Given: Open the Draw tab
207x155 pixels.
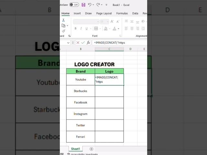Looking at the screenshot, I should 88,13.
